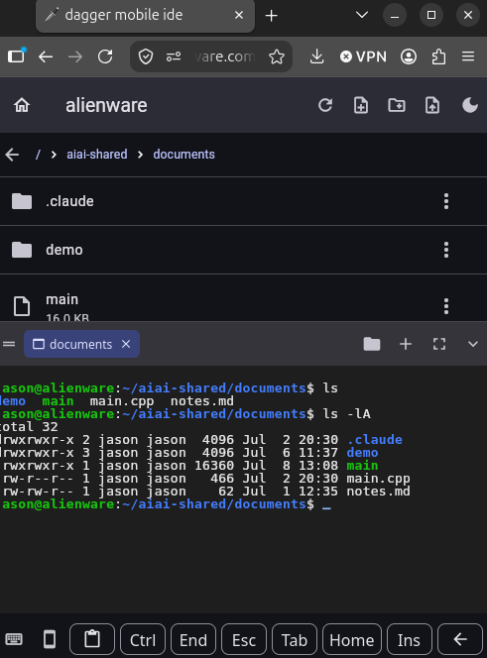
Task: Go forward in browser history
Action: [x=75, y=56]
